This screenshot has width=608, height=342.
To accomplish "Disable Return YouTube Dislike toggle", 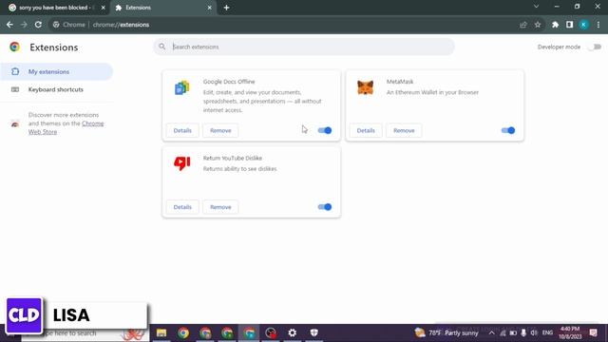I will pos(325,207).
